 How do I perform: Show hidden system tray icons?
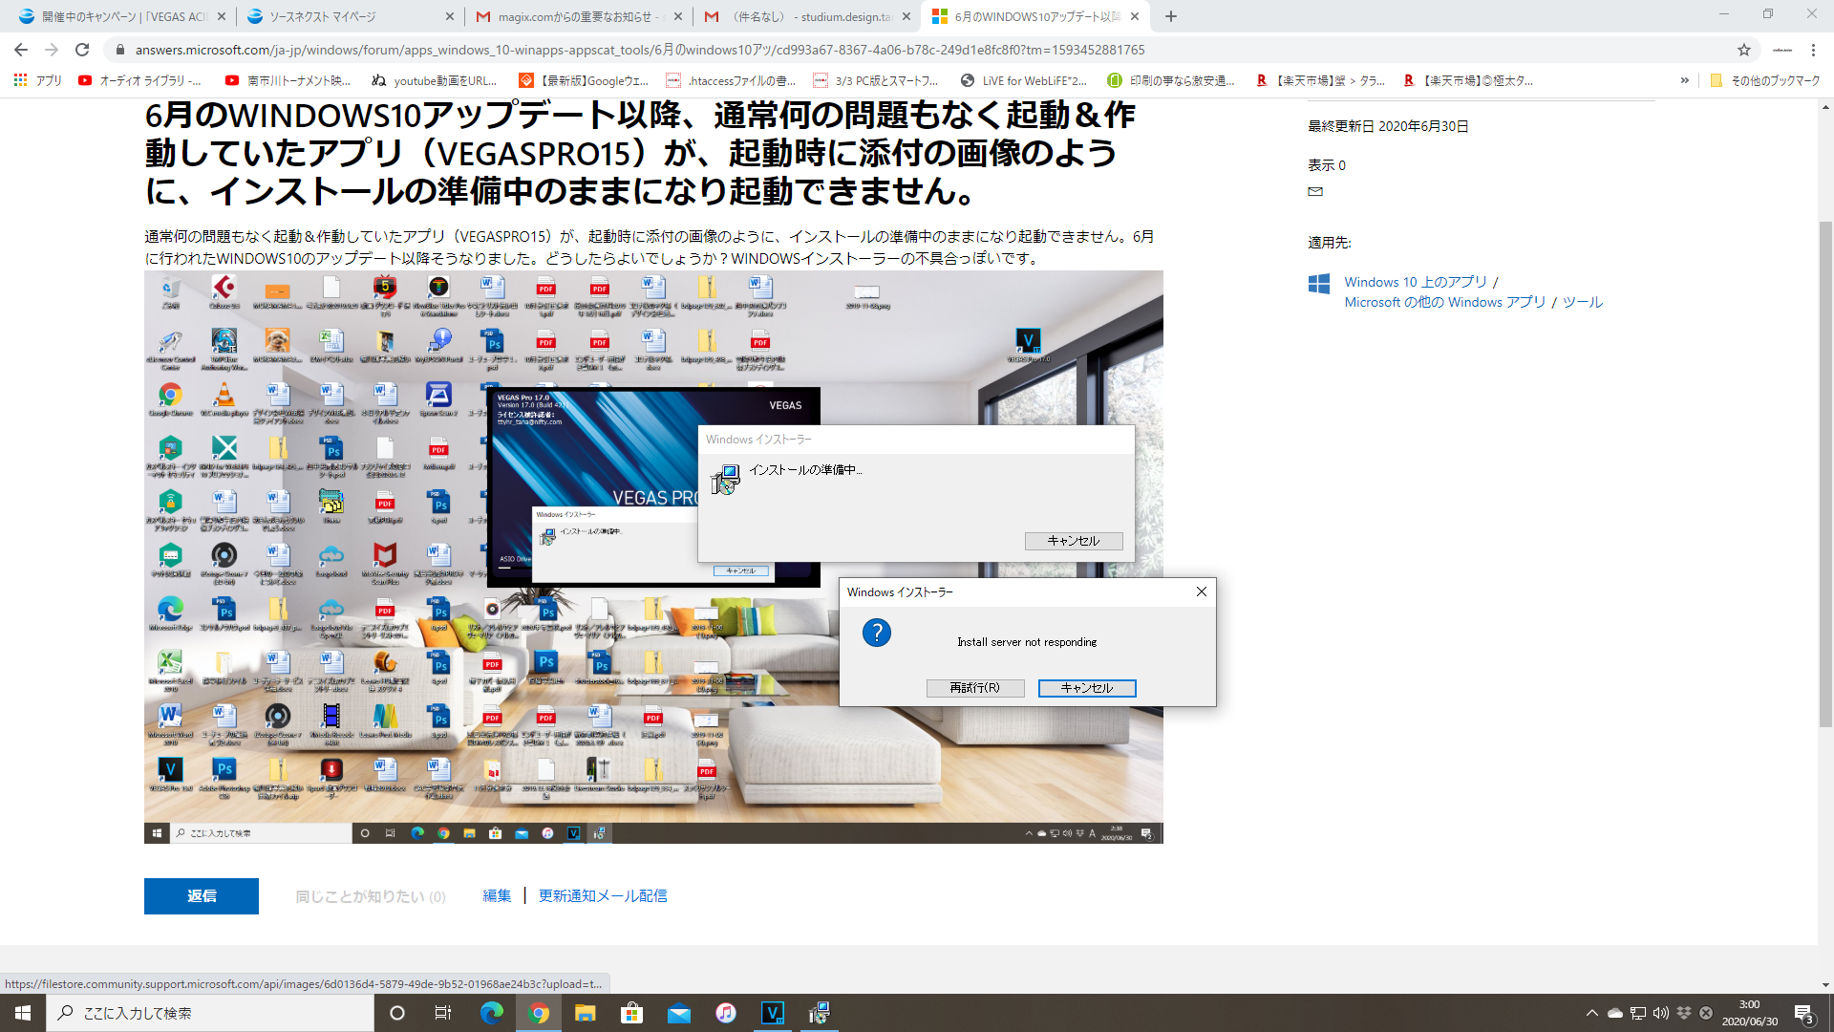[1591, 1013]
